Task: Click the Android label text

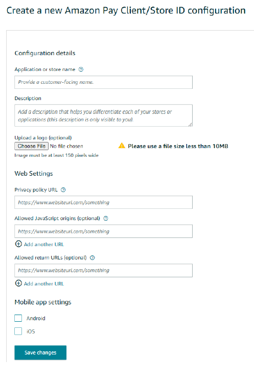Action: 36,318
